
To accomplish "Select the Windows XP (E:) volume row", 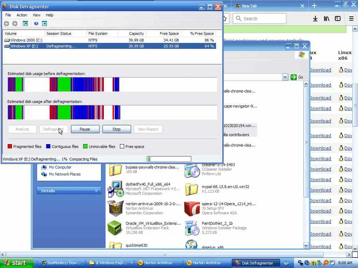I will 109,46.
